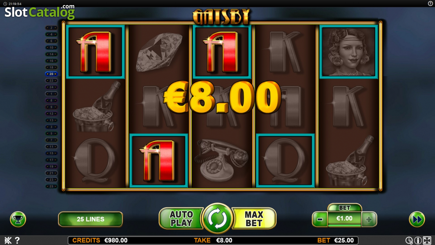Select payline marker 2
This screenshot has height=245, width=435.
(51, 28)
